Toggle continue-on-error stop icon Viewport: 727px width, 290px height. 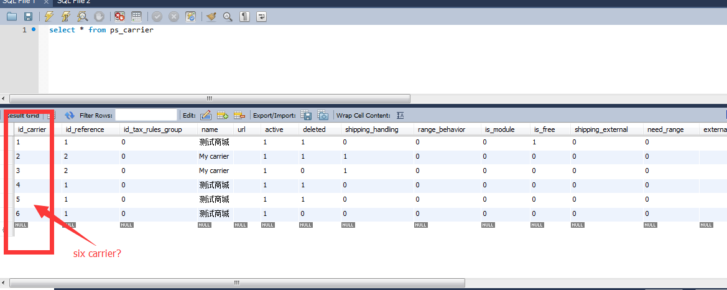(x=119, y=17)
